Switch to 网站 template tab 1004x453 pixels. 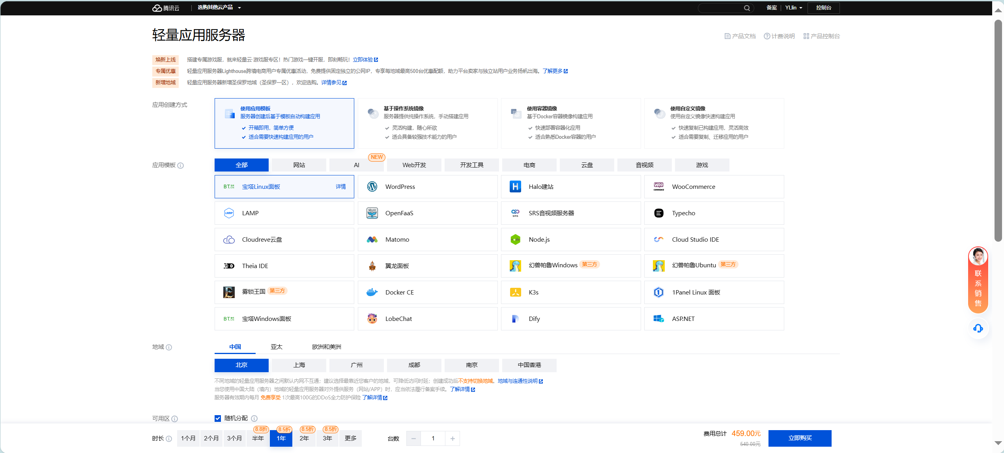(299, 165)
